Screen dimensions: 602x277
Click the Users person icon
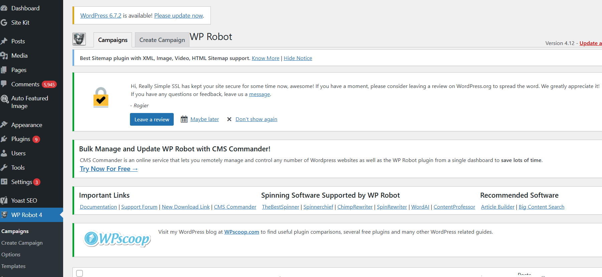click(4, 153)
